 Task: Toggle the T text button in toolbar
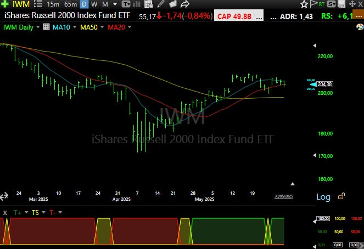[126, 4]
